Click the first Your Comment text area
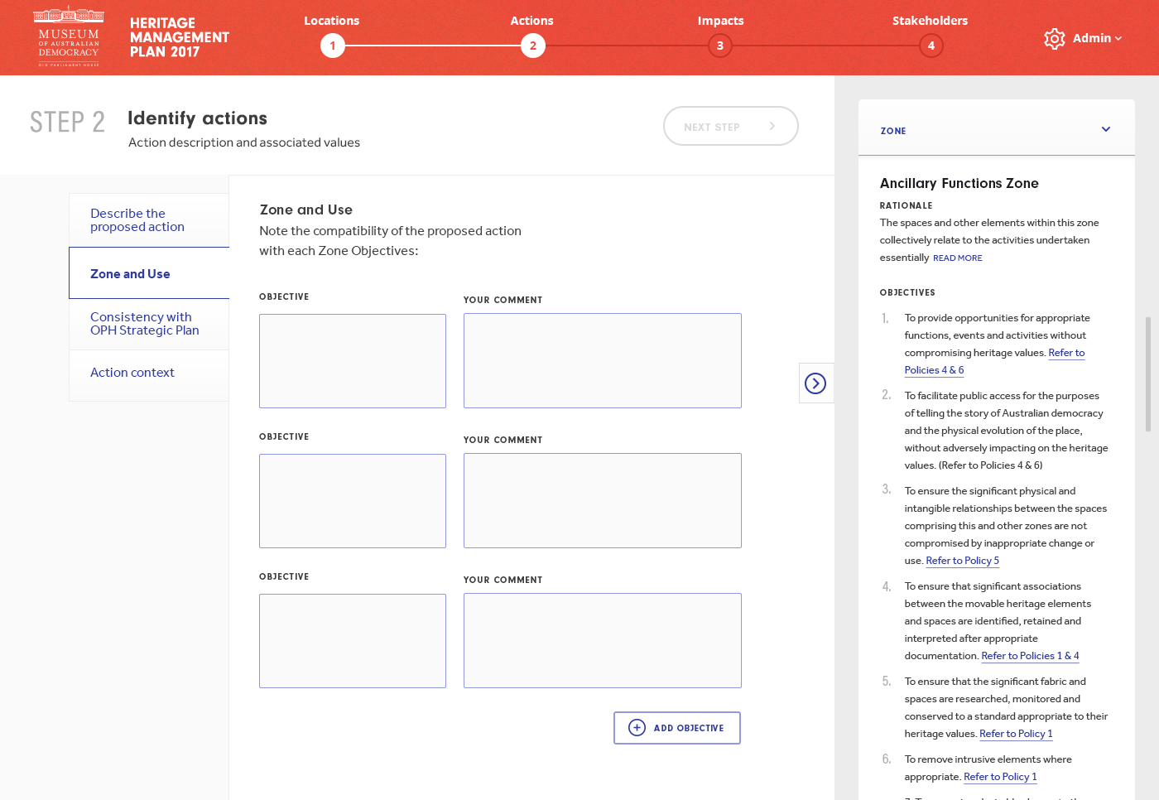Viewport: 1159px width, 800px height. (x=602, y=360)
